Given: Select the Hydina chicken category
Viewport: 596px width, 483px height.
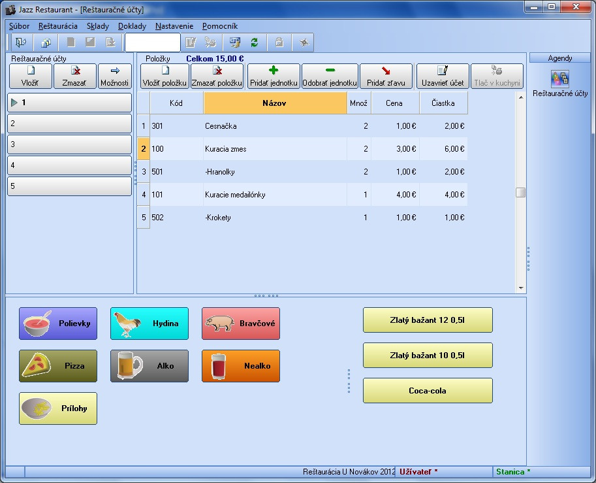Looking at the screenshot, I should 149,324.
